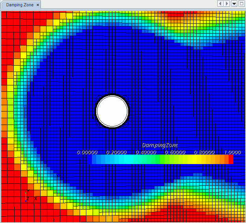This screenshot has height=223, width=246.
Task: Click the 0.60000 legend label
Action: 175,152
